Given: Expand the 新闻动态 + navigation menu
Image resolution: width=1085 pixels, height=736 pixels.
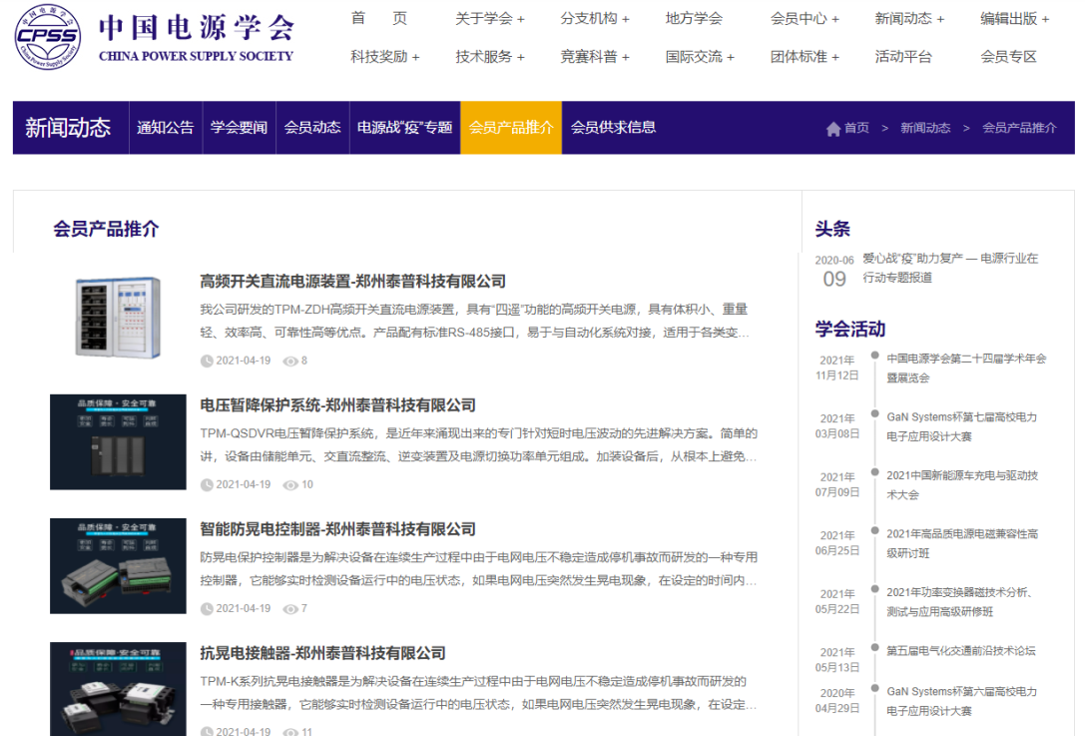Looking at the screenshot, I should pyautogui.click(x=909, y=19).
